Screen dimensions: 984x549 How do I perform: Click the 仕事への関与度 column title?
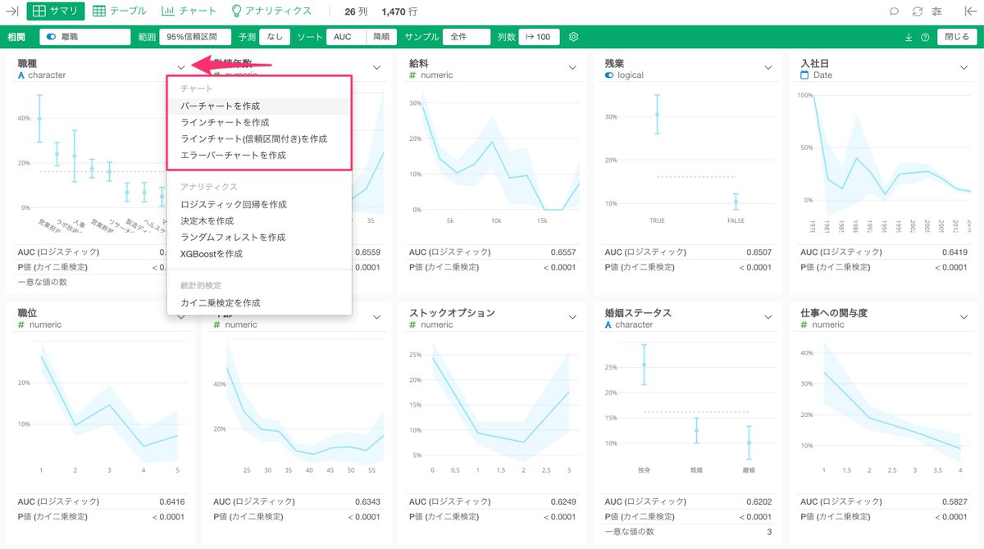click(x=834, y=313)
